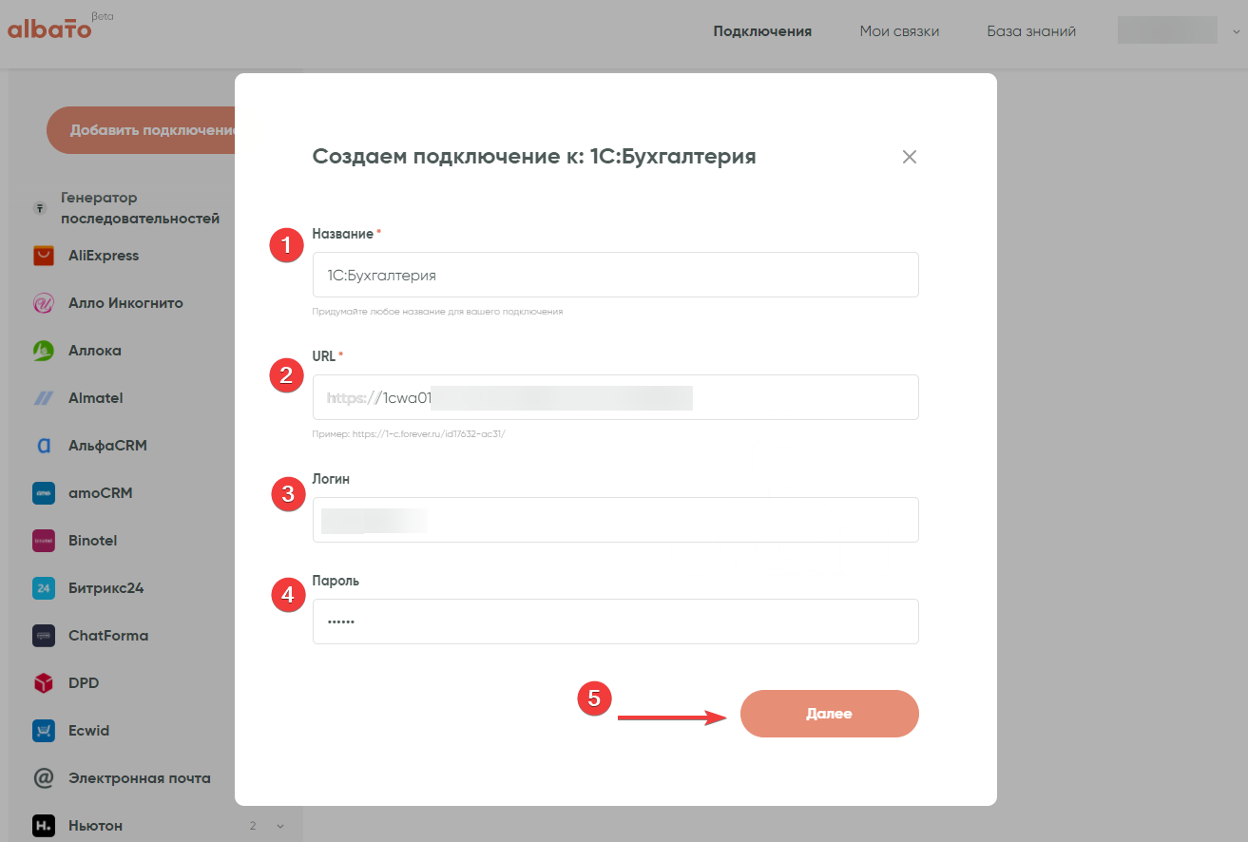Viewport: 1248px width, 842px height.
Task: Click the DPD red cube icon
Action: [43, 683]
